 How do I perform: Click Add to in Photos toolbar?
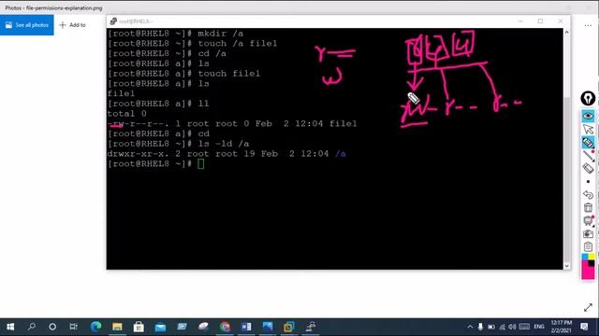[x=73, y=25]
